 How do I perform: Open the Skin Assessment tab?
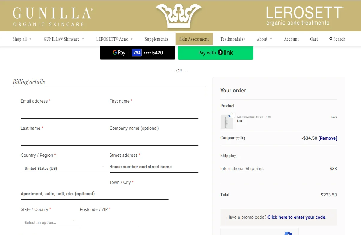194,39
